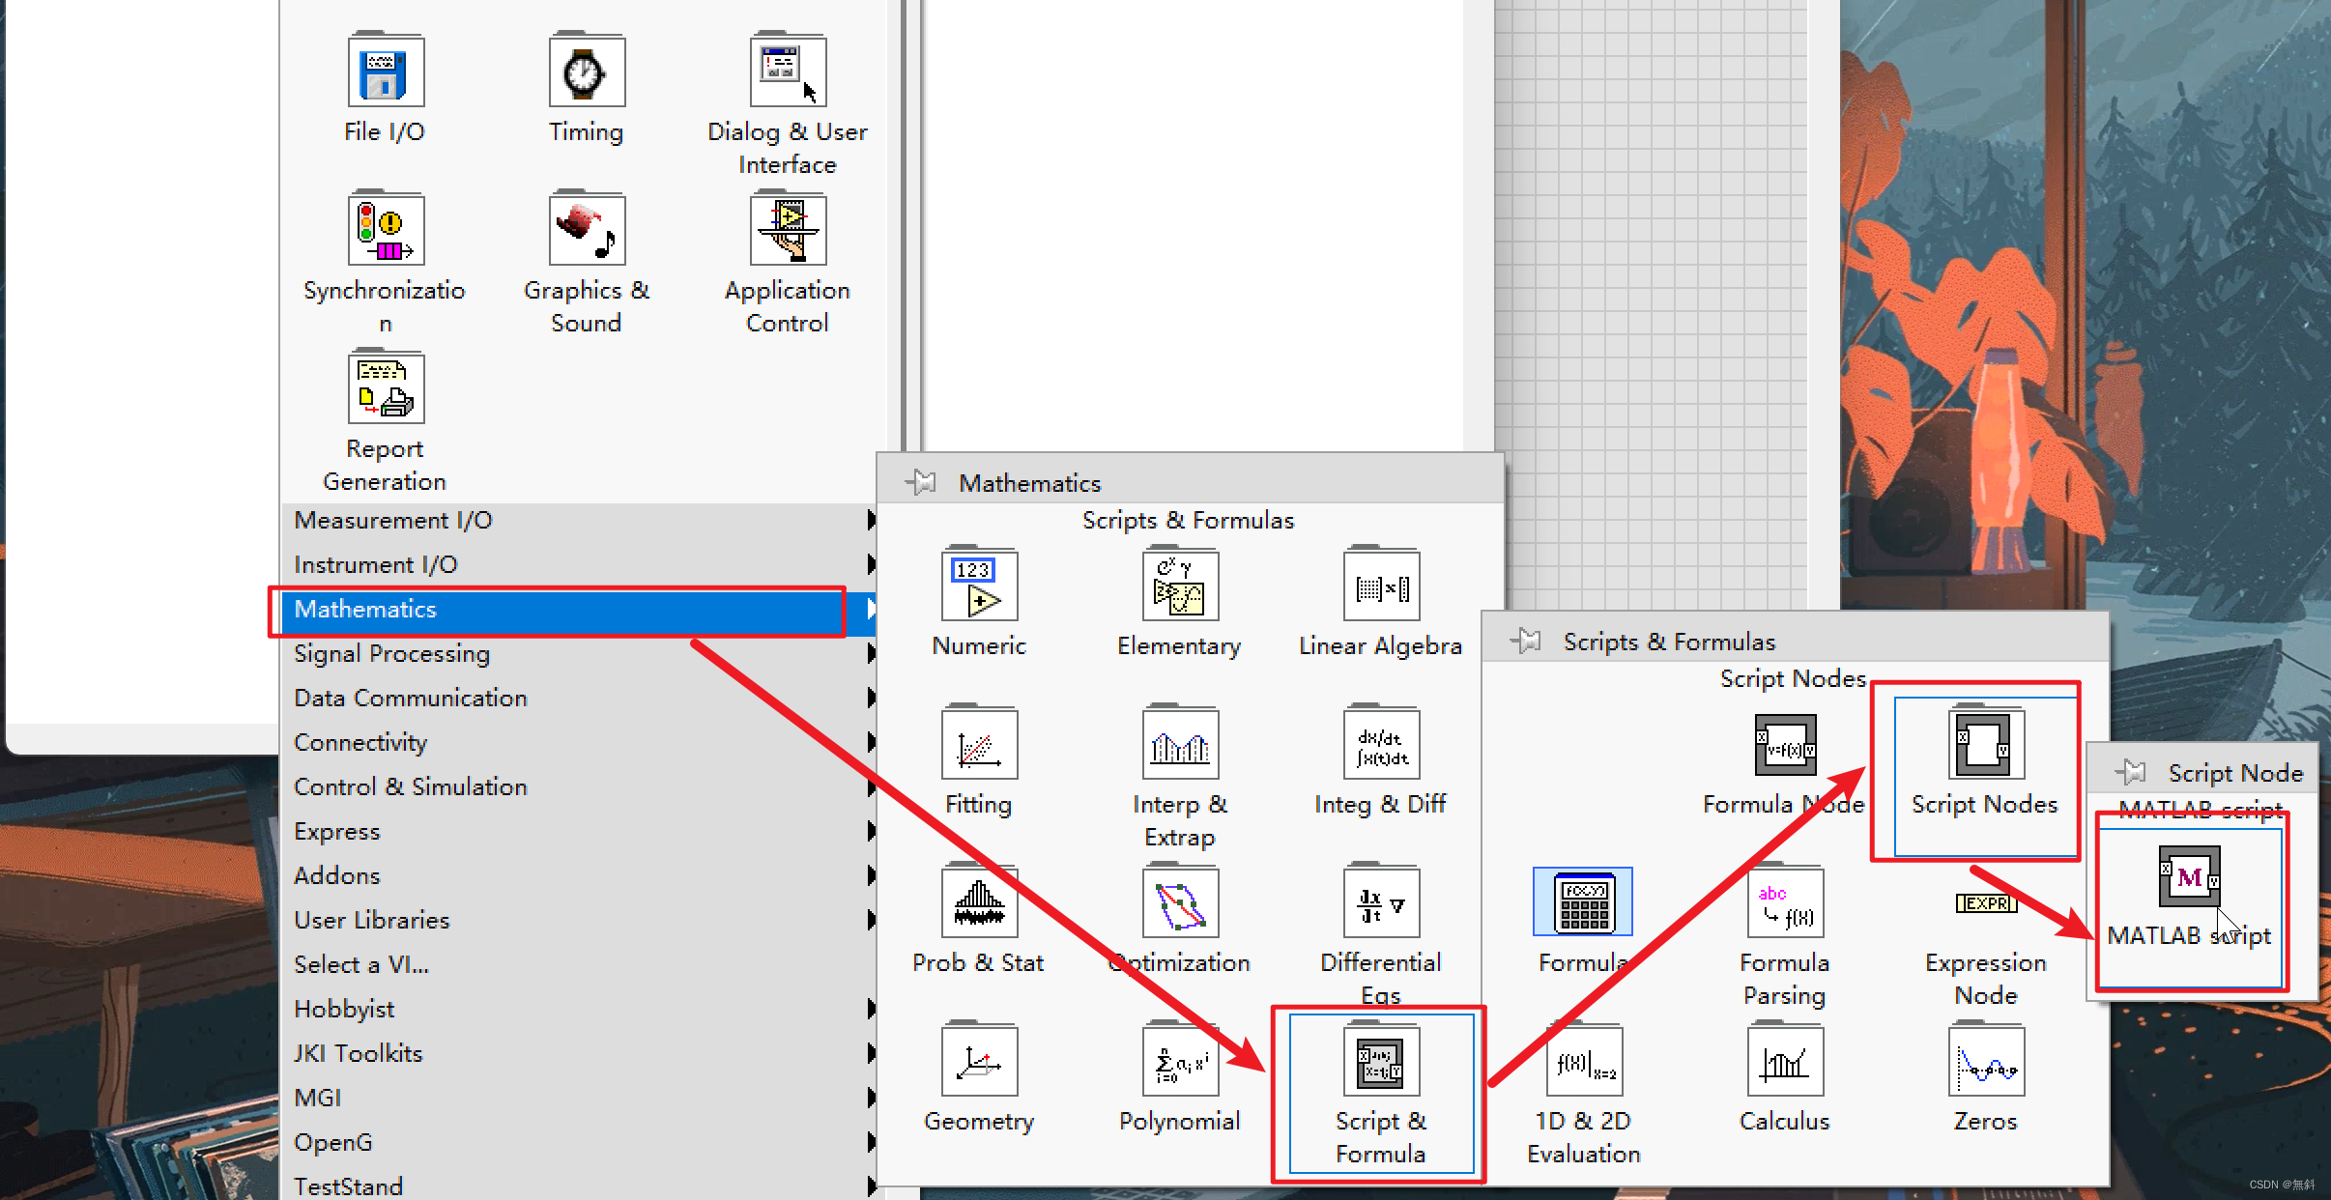The width and height of the screenshot is (2331, 1200).
Task: Expand the Connectivity submenu arrow
Action: (x=871, y=743)
